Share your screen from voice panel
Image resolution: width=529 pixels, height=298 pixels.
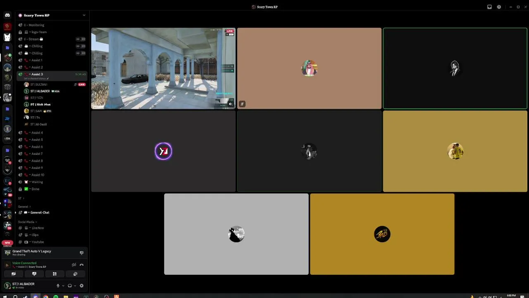(34, 274)
